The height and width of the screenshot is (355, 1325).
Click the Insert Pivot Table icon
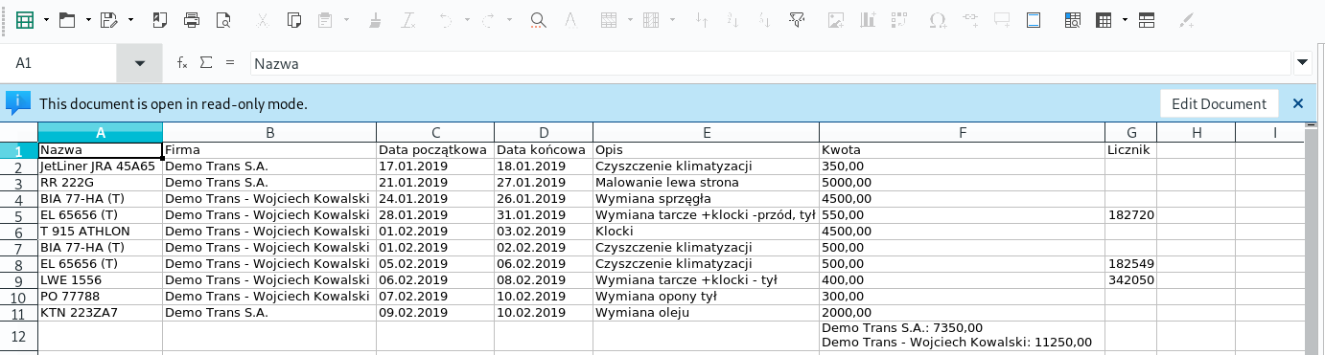pyautogui.click(x=899, y=19)
